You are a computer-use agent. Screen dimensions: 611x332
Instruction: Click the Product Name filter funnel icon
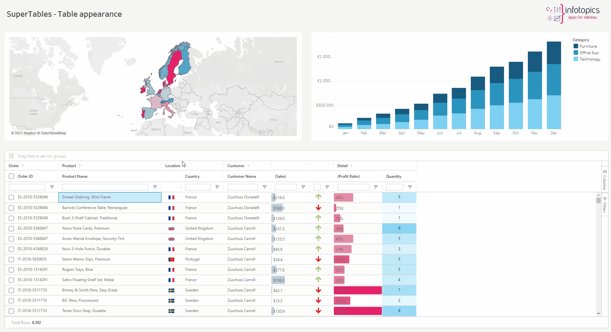155,187
